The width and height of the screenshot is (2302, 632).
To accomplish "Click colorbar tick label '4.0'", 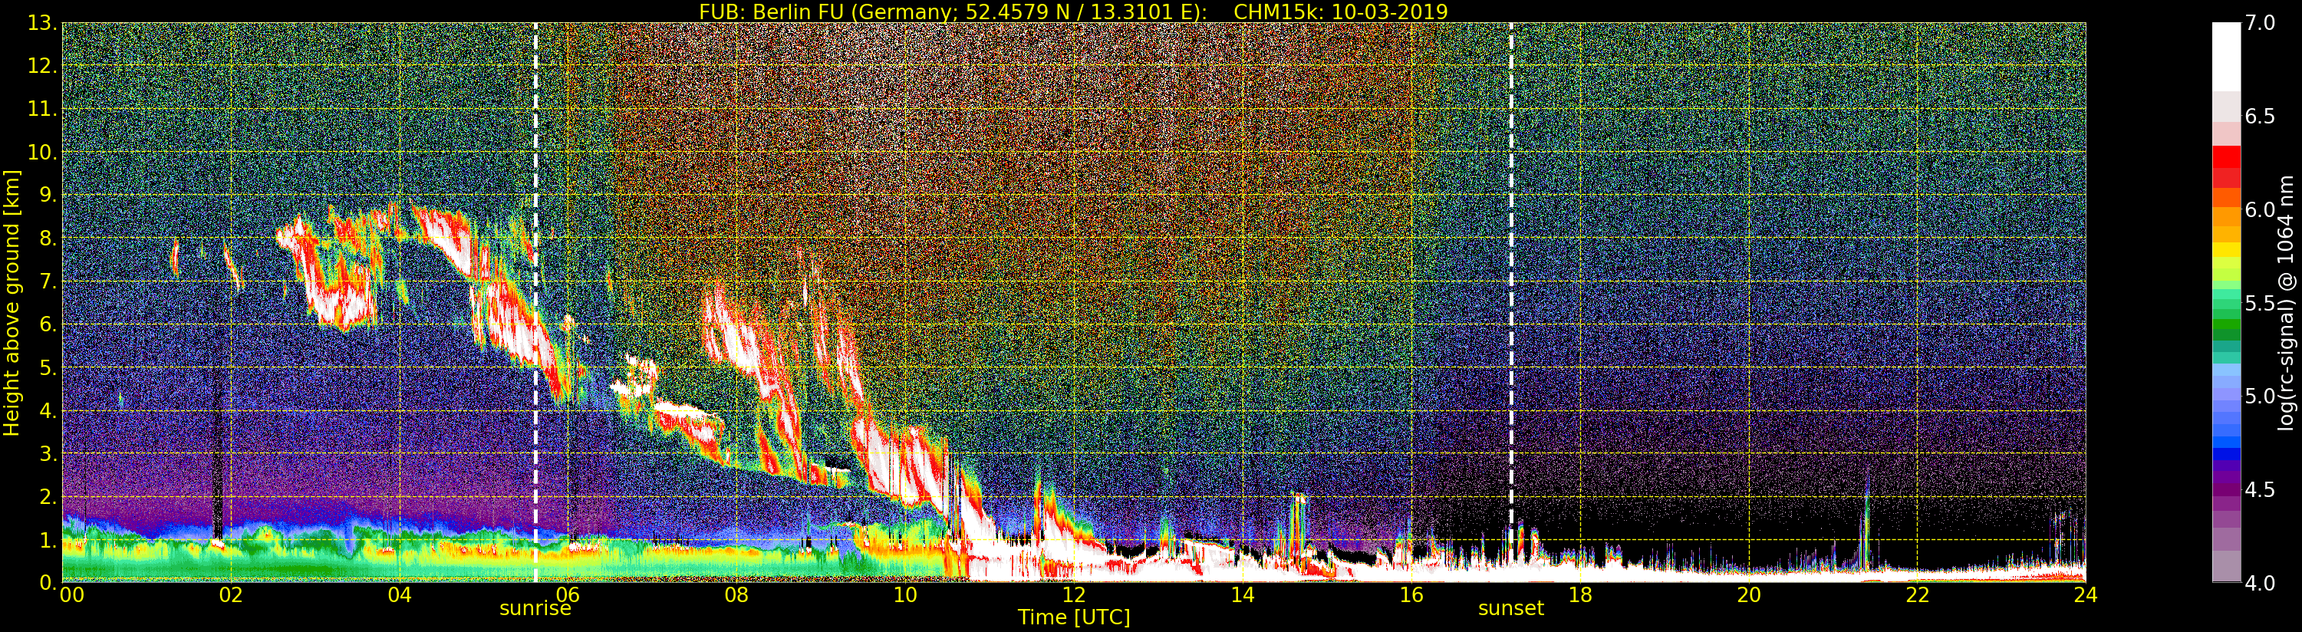I will pyautogui.click(x=2260, y=583).
